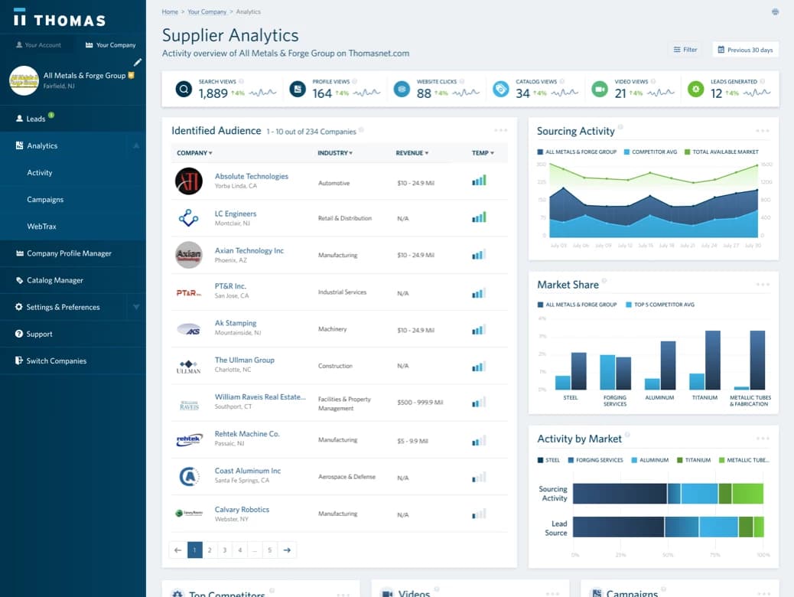Go to Home breadcrumb link
Screen dimensions: 794x597
point(170,11)
